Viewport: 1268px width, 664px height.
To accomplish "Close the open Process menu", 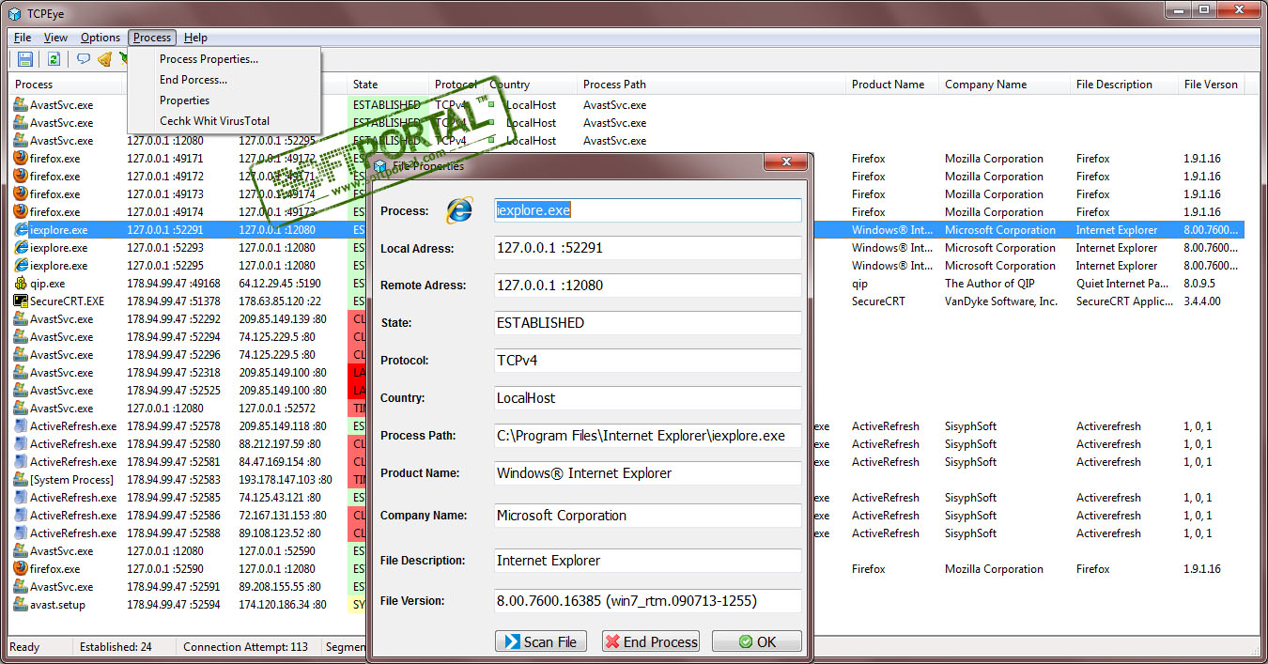I will 152,38.
